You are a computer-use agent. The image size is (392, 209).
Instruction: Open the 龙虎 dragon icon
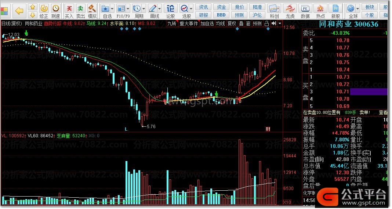(x=290, y=9)
